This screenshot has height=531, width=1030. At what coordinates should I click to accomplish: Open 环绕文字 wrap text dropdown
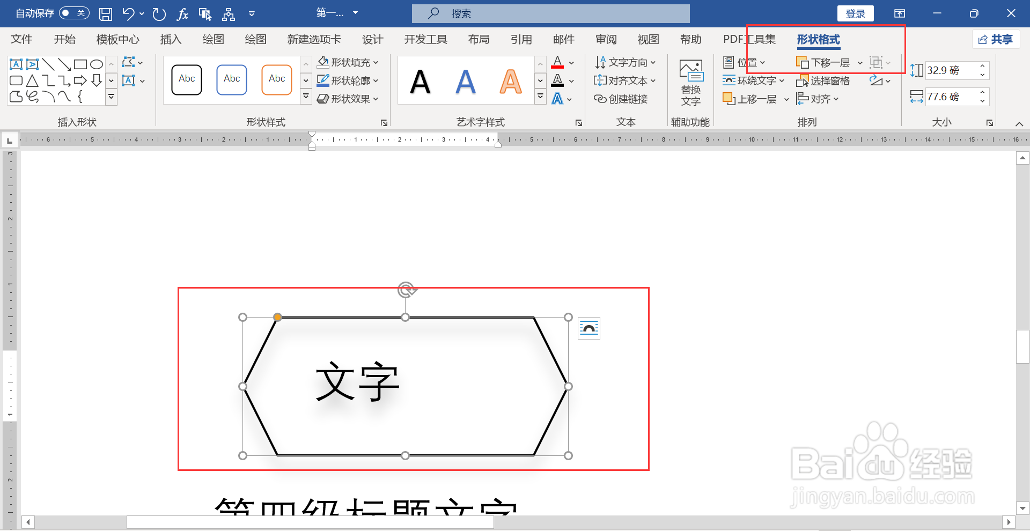tap(754, 81)
